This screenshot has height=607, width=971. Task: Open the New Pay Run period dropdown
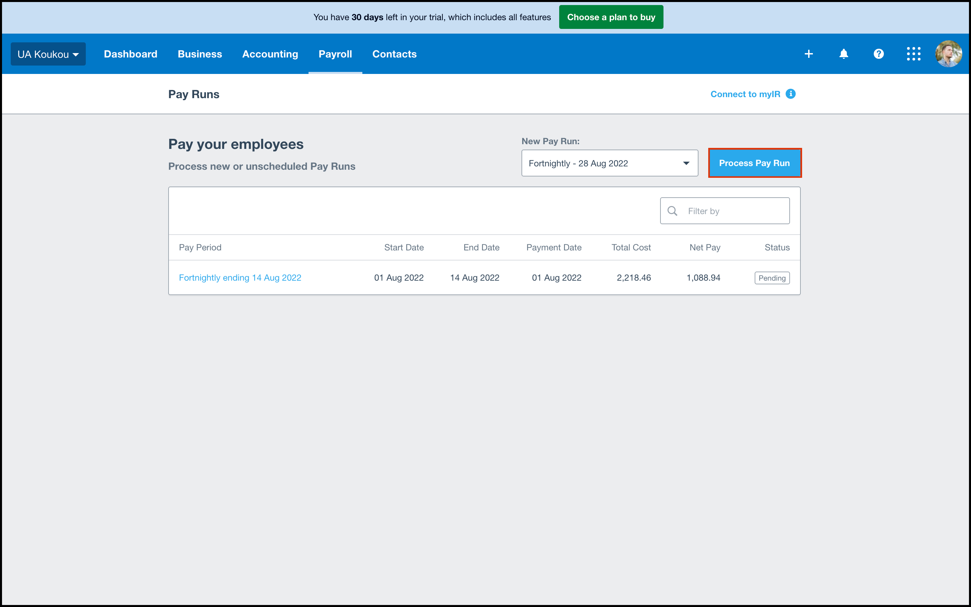(x=609, y=163)
